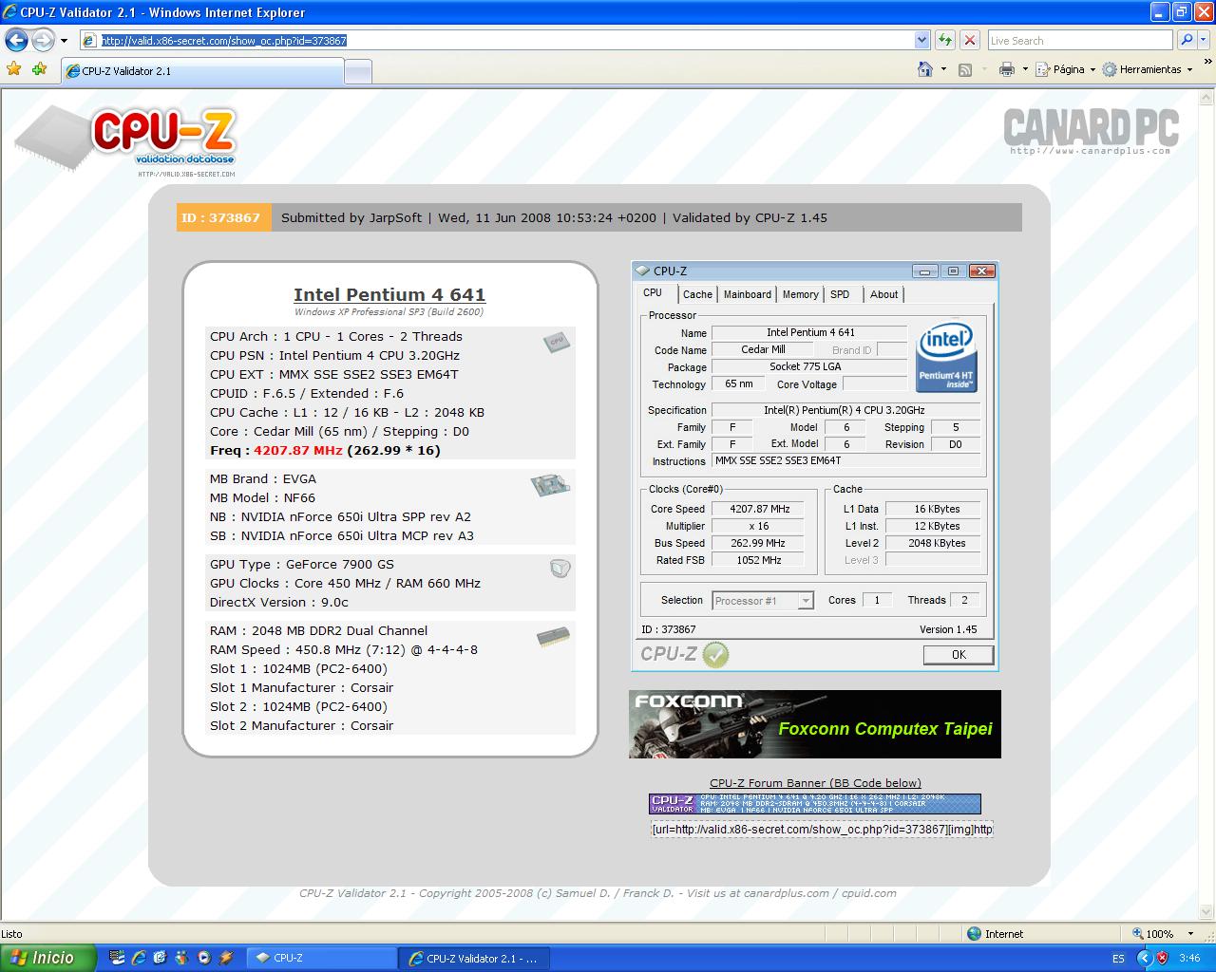
Task: Click the CPU-Z validation database logo
Action: click(125, 140)
